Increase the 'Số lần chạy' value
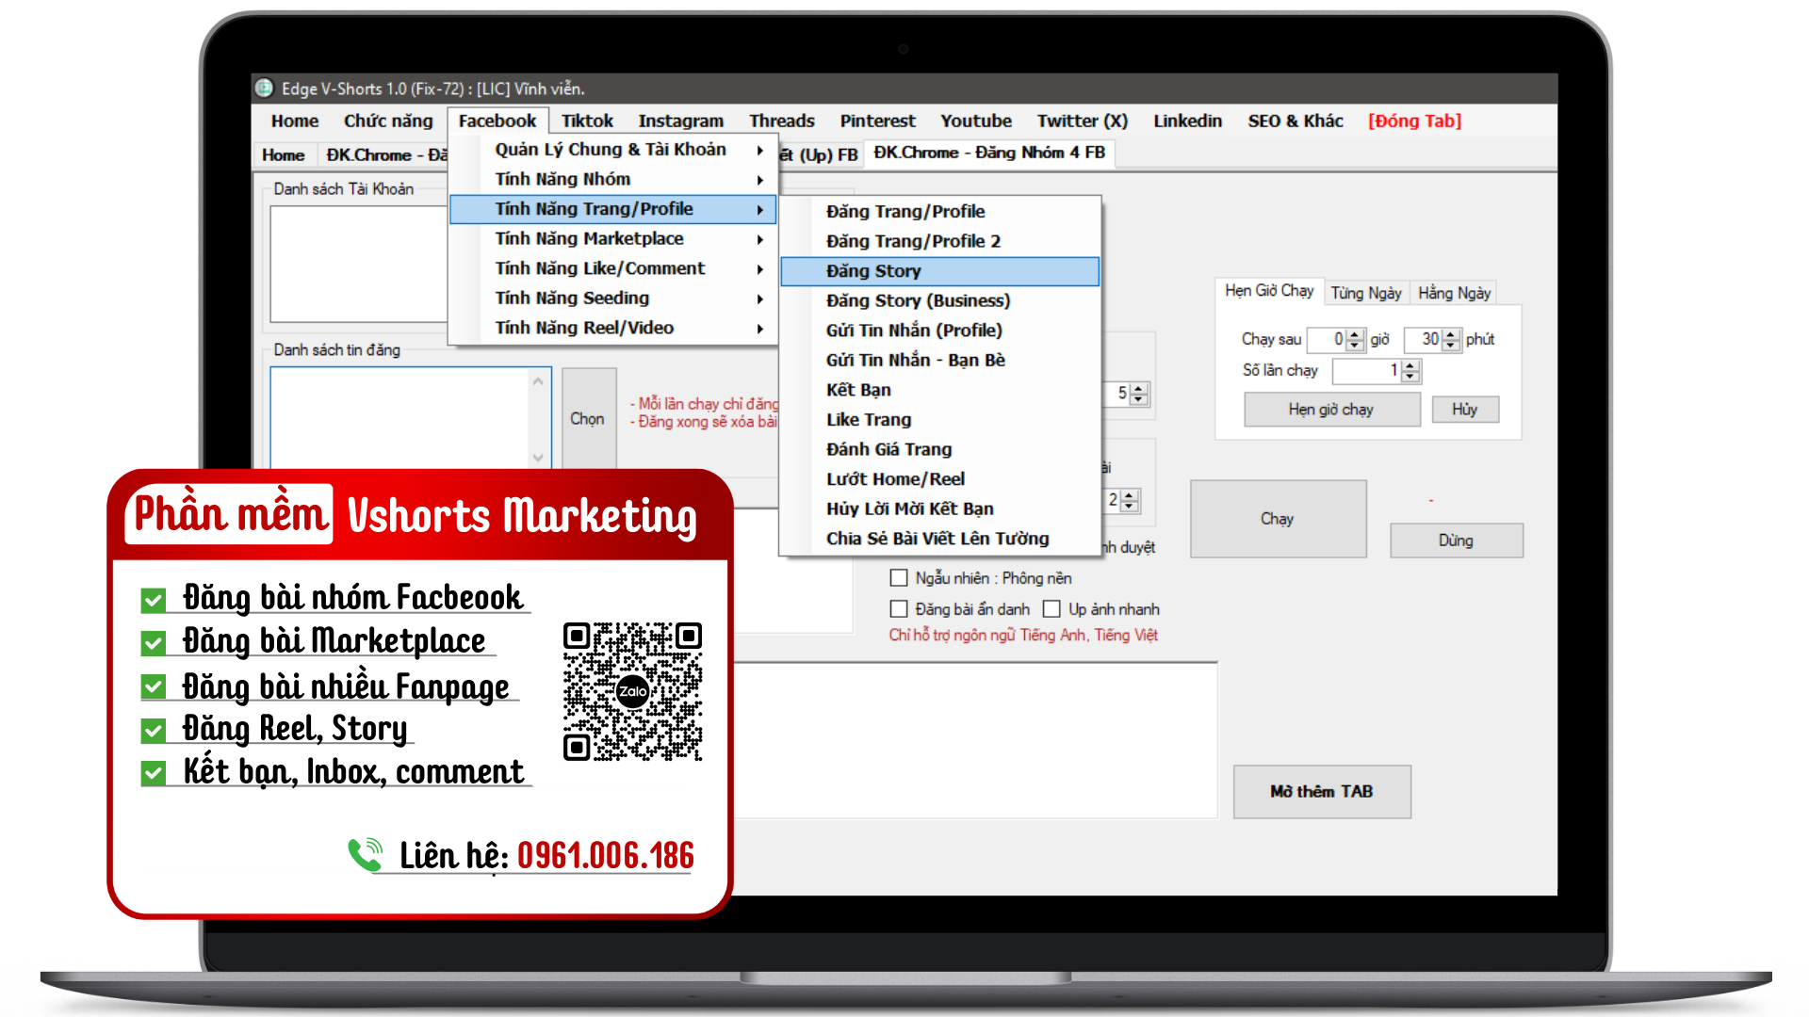1809x1017 pixels. (x=1410, y=365)
